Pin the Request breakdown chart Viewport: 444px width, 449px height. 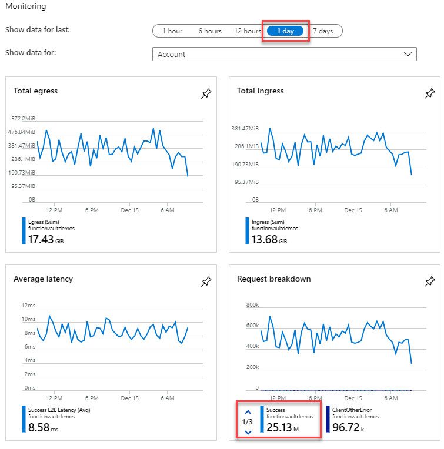429,282
